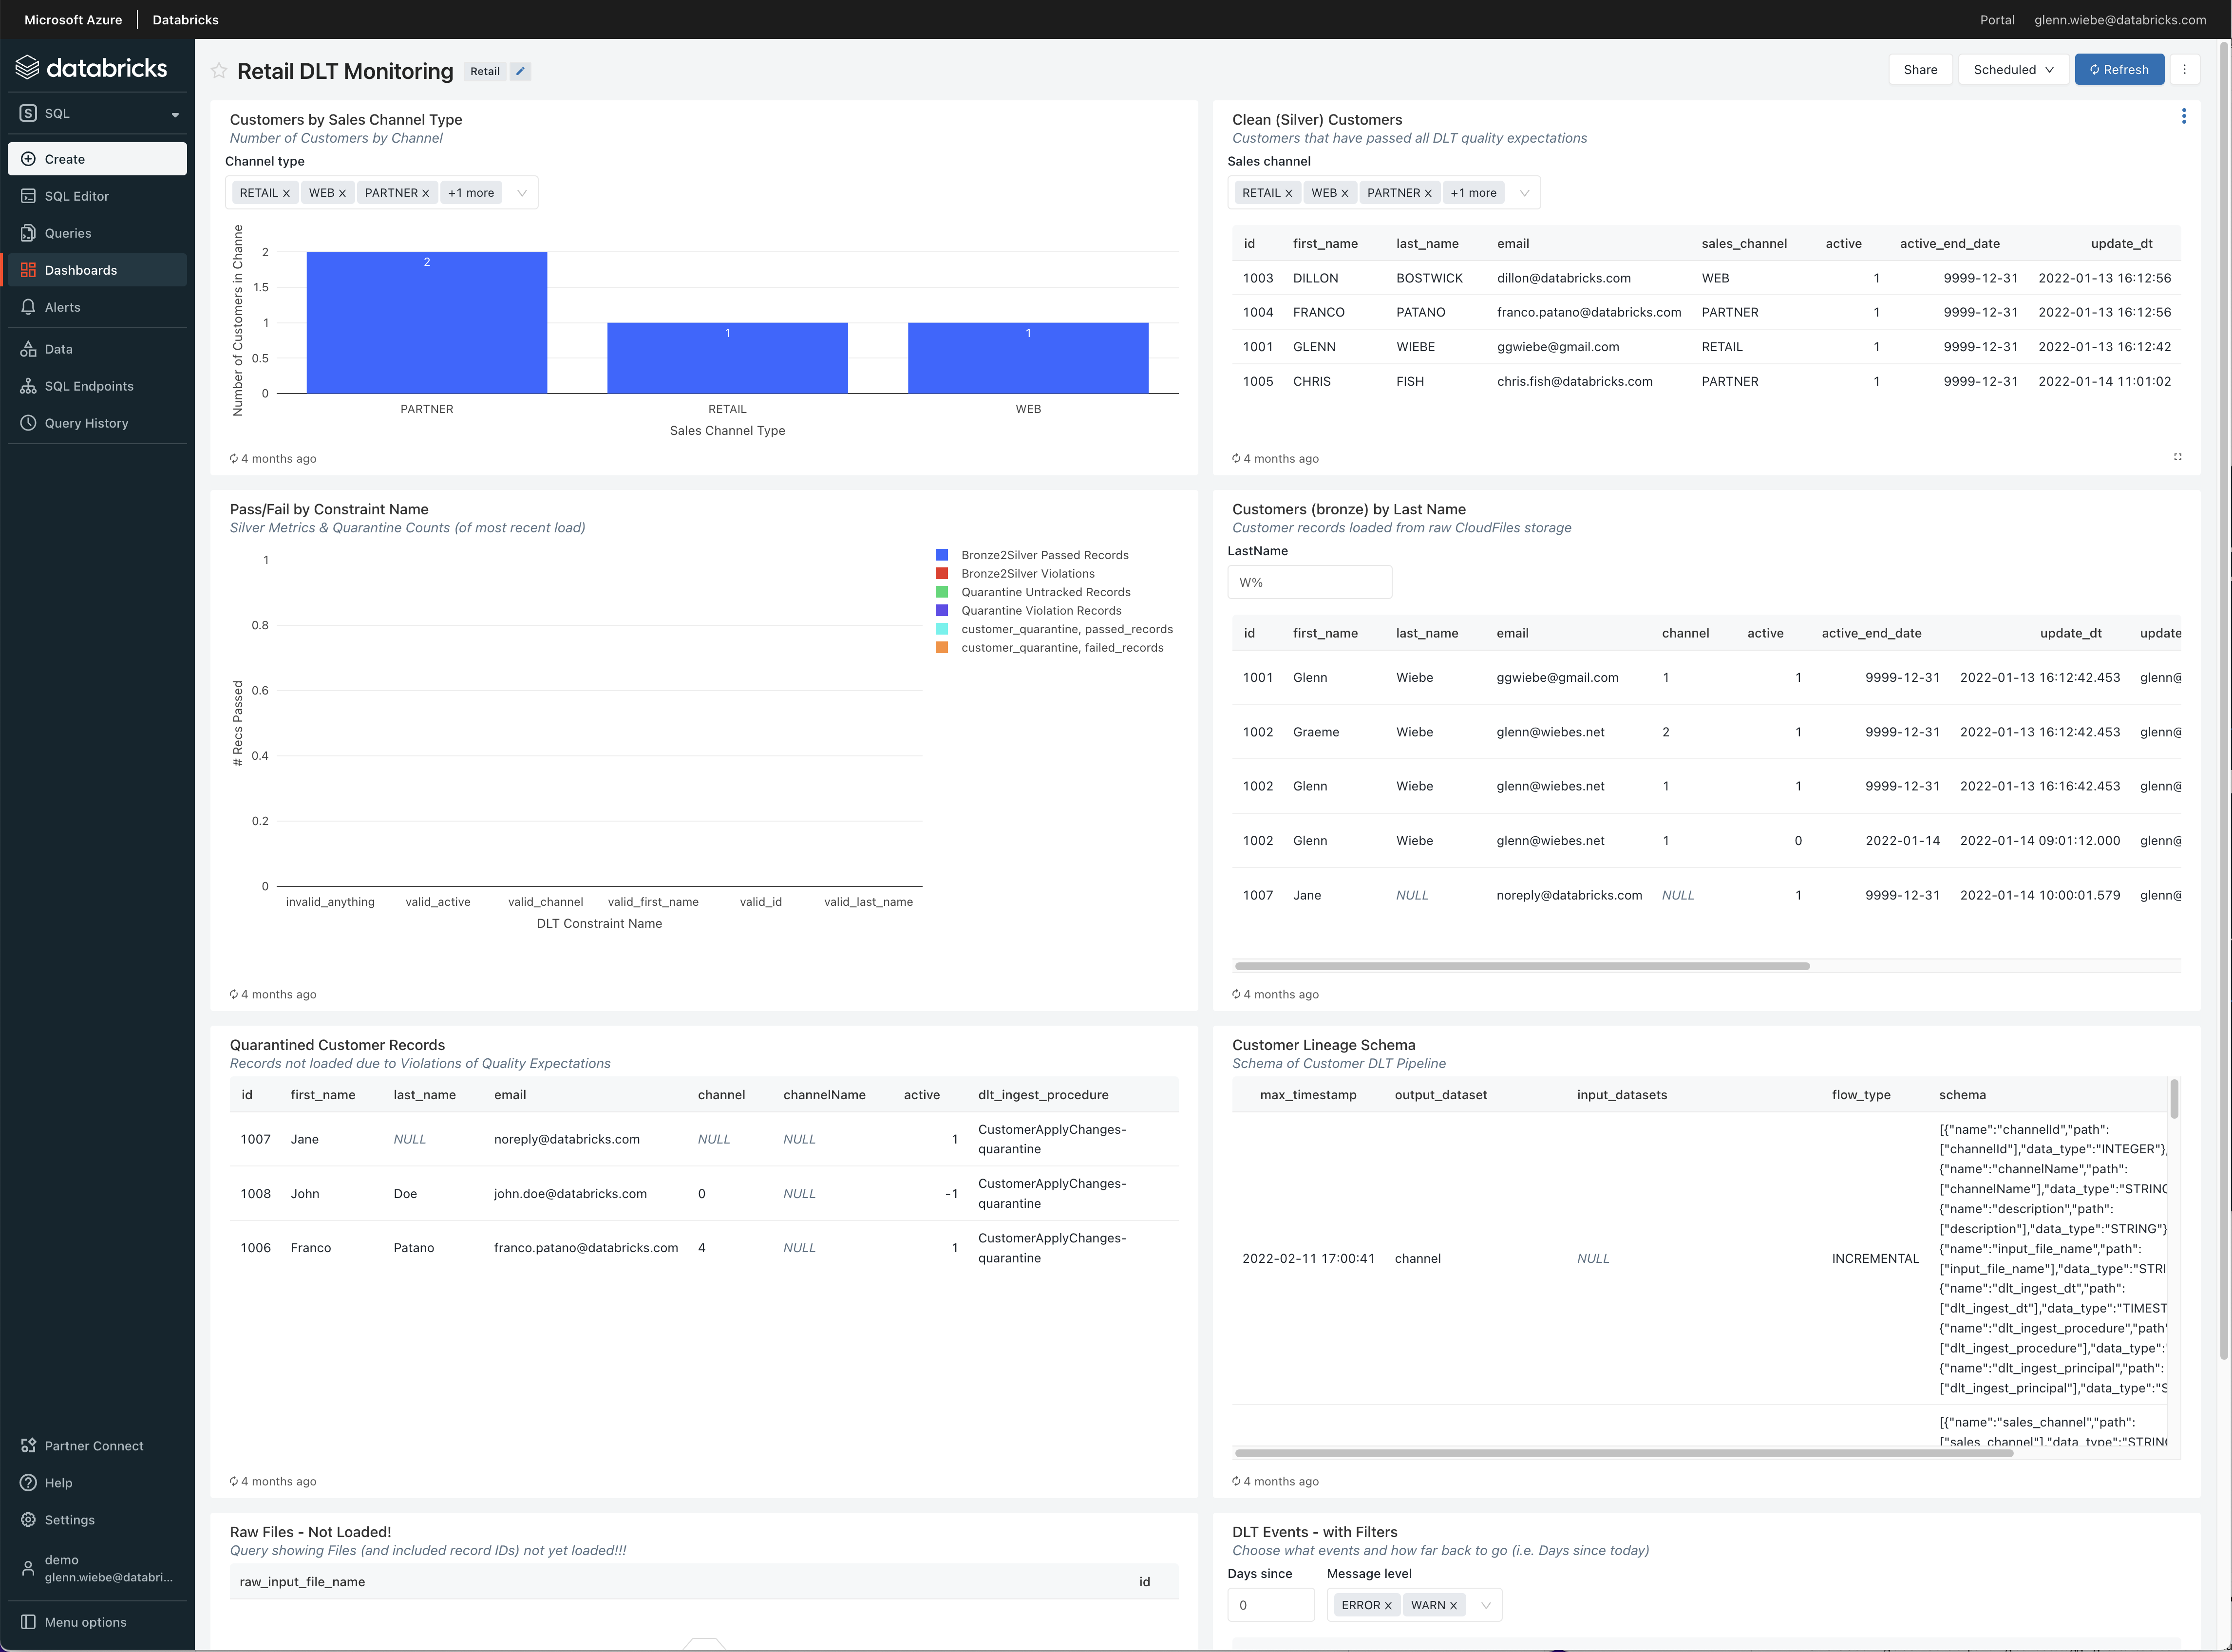Open Query History in the sidebar
2232x1652 pixels.
click(x=86, y=423)
